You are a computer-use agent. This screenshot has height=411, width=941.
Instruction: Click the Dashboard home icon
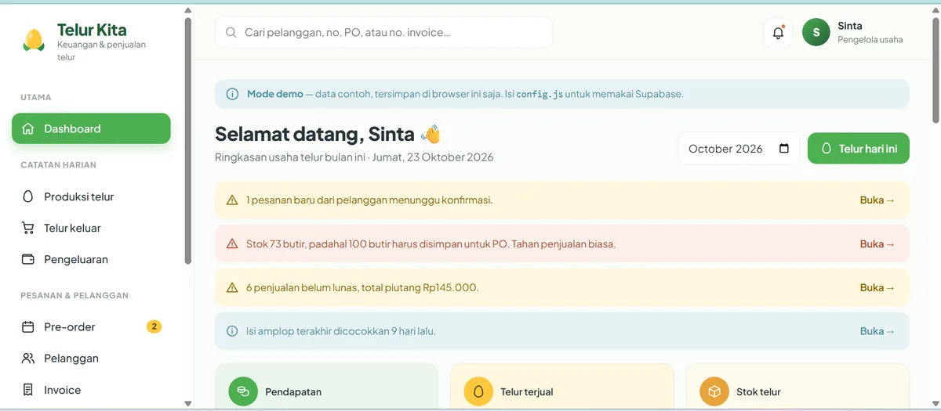(28, 129)
